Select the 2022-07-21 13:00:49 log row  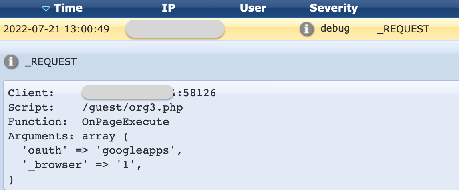click(229, 29)
